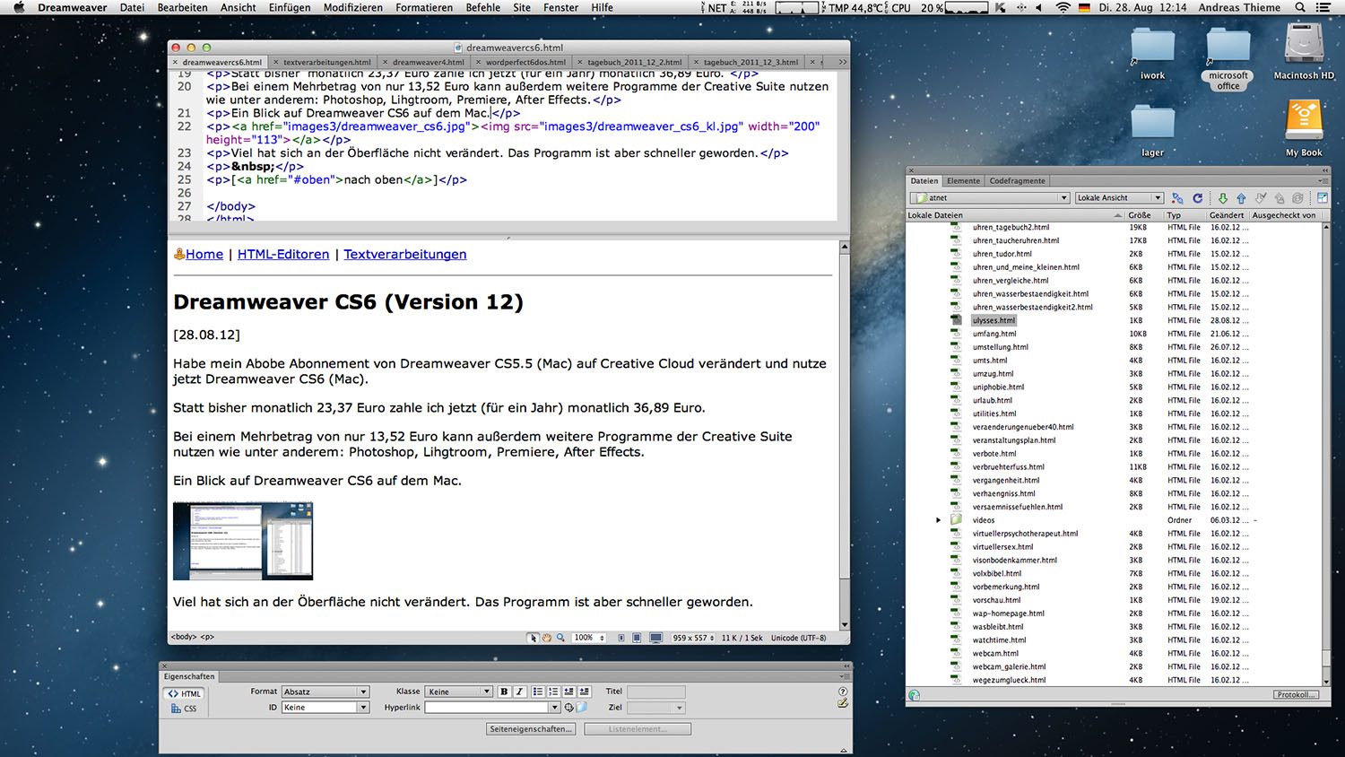Open the Notification Center list icon

[1323, 7]
